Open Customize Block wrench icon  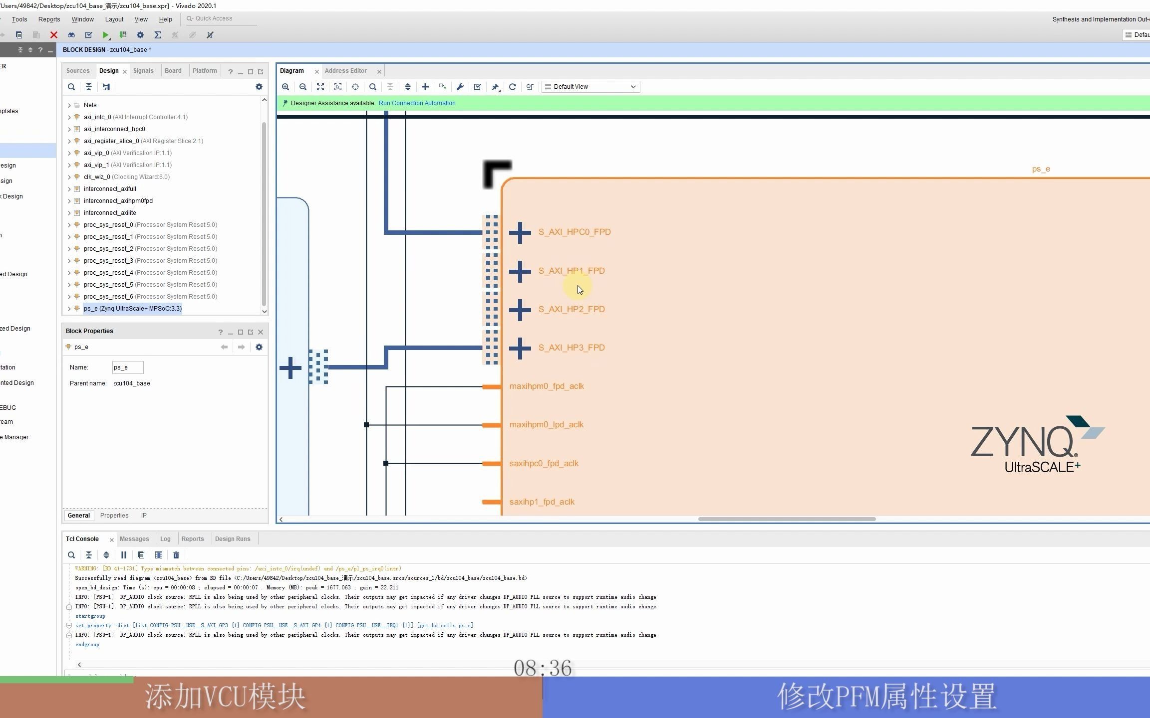[x=460, y=87]
